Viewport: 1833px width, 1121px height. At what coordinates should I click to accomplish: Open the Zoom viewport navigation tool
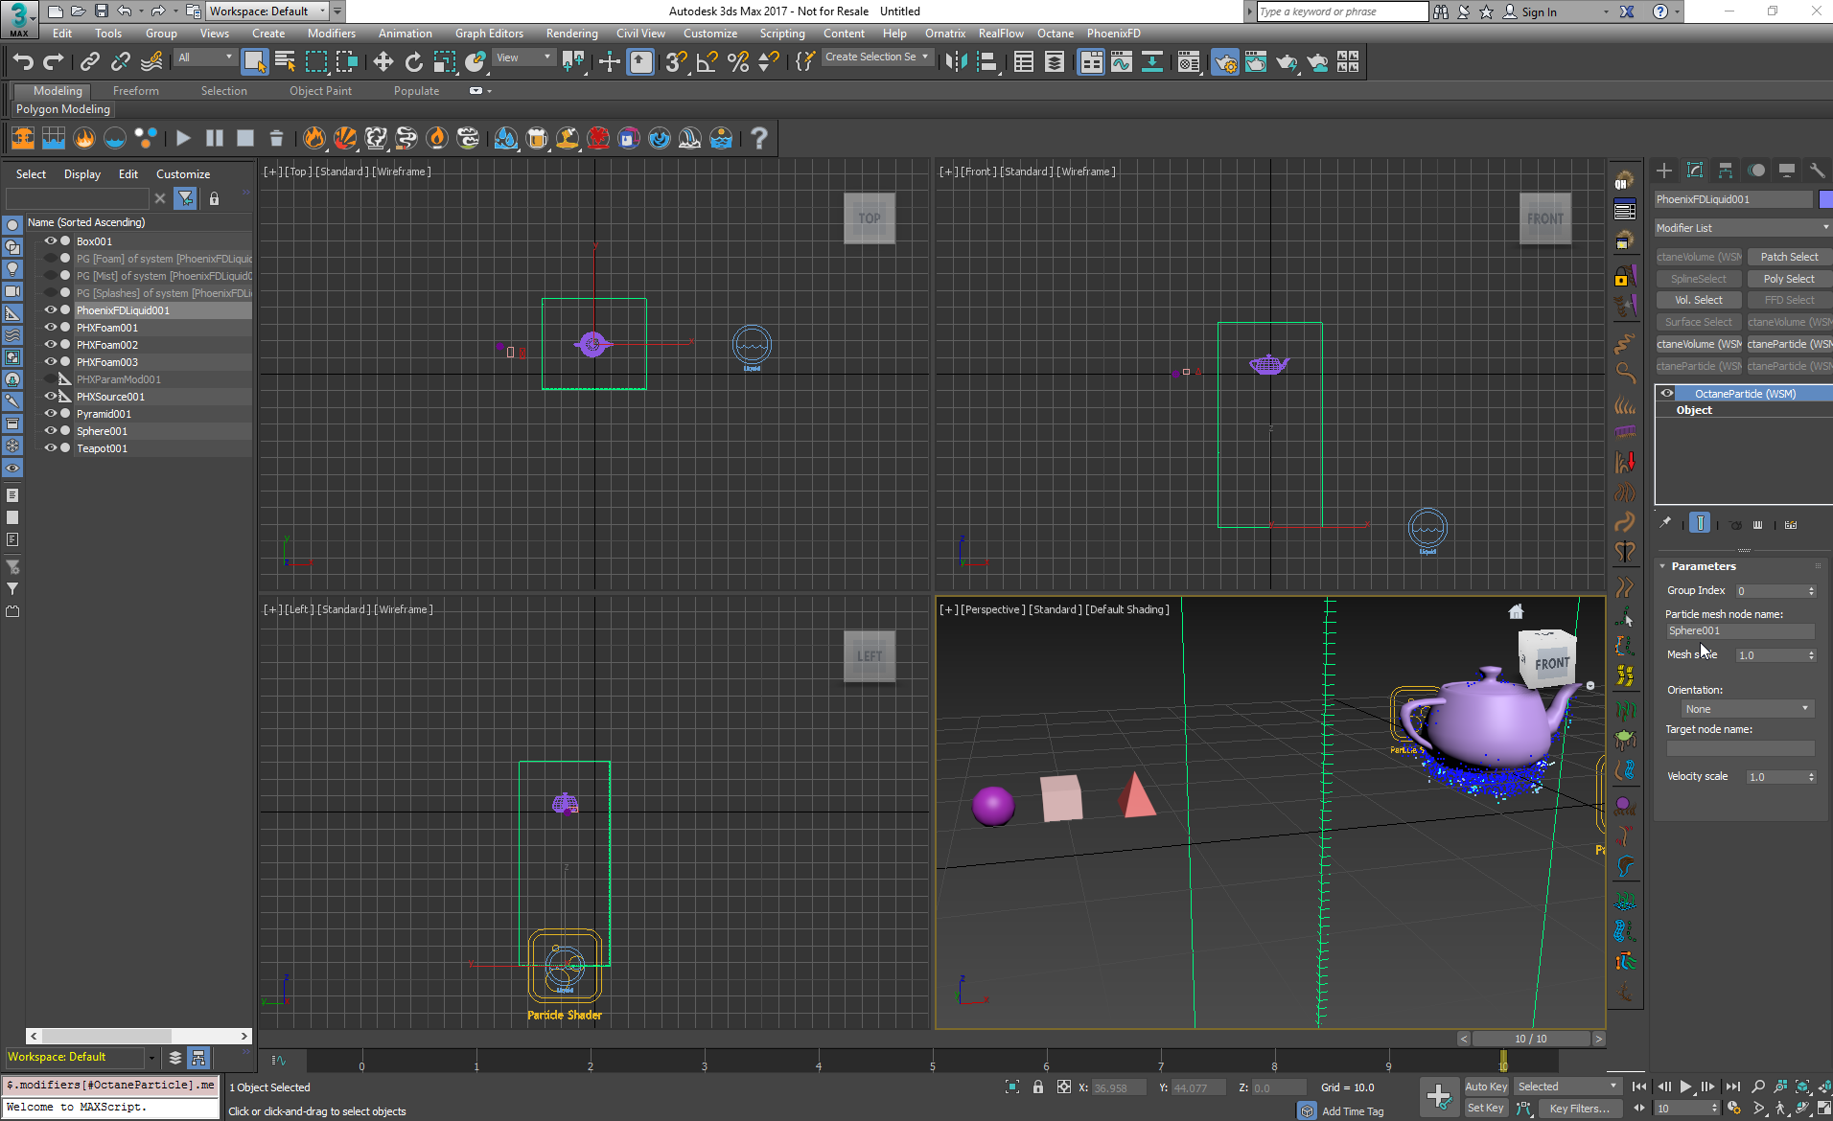pos(1758,1087)
